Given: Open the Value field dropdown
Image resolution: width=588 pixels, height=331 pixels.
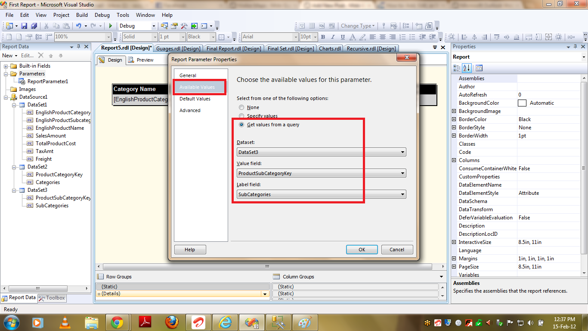Looking at the screenshot, I should [x=321, y=173].
